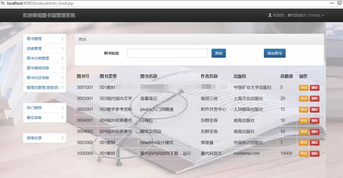Viewport: 343px width, 178px height.
Task: Click the 作者名称 column header
Action: (x=209, y=76)
